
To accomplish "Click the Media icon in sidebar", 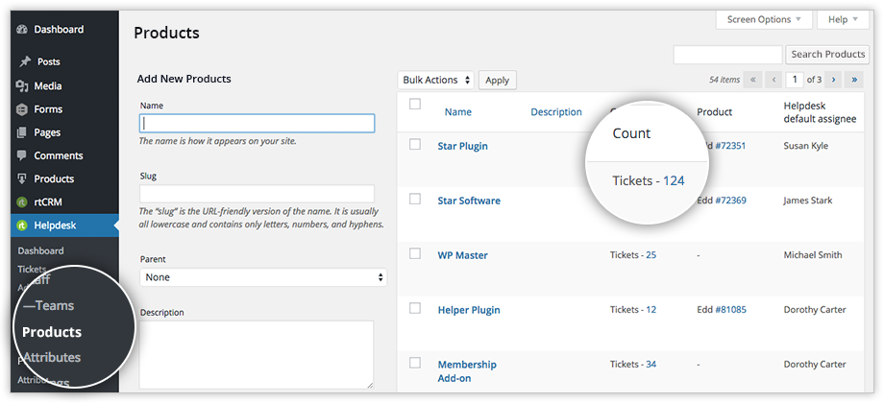I will click(x=22, y=86).
